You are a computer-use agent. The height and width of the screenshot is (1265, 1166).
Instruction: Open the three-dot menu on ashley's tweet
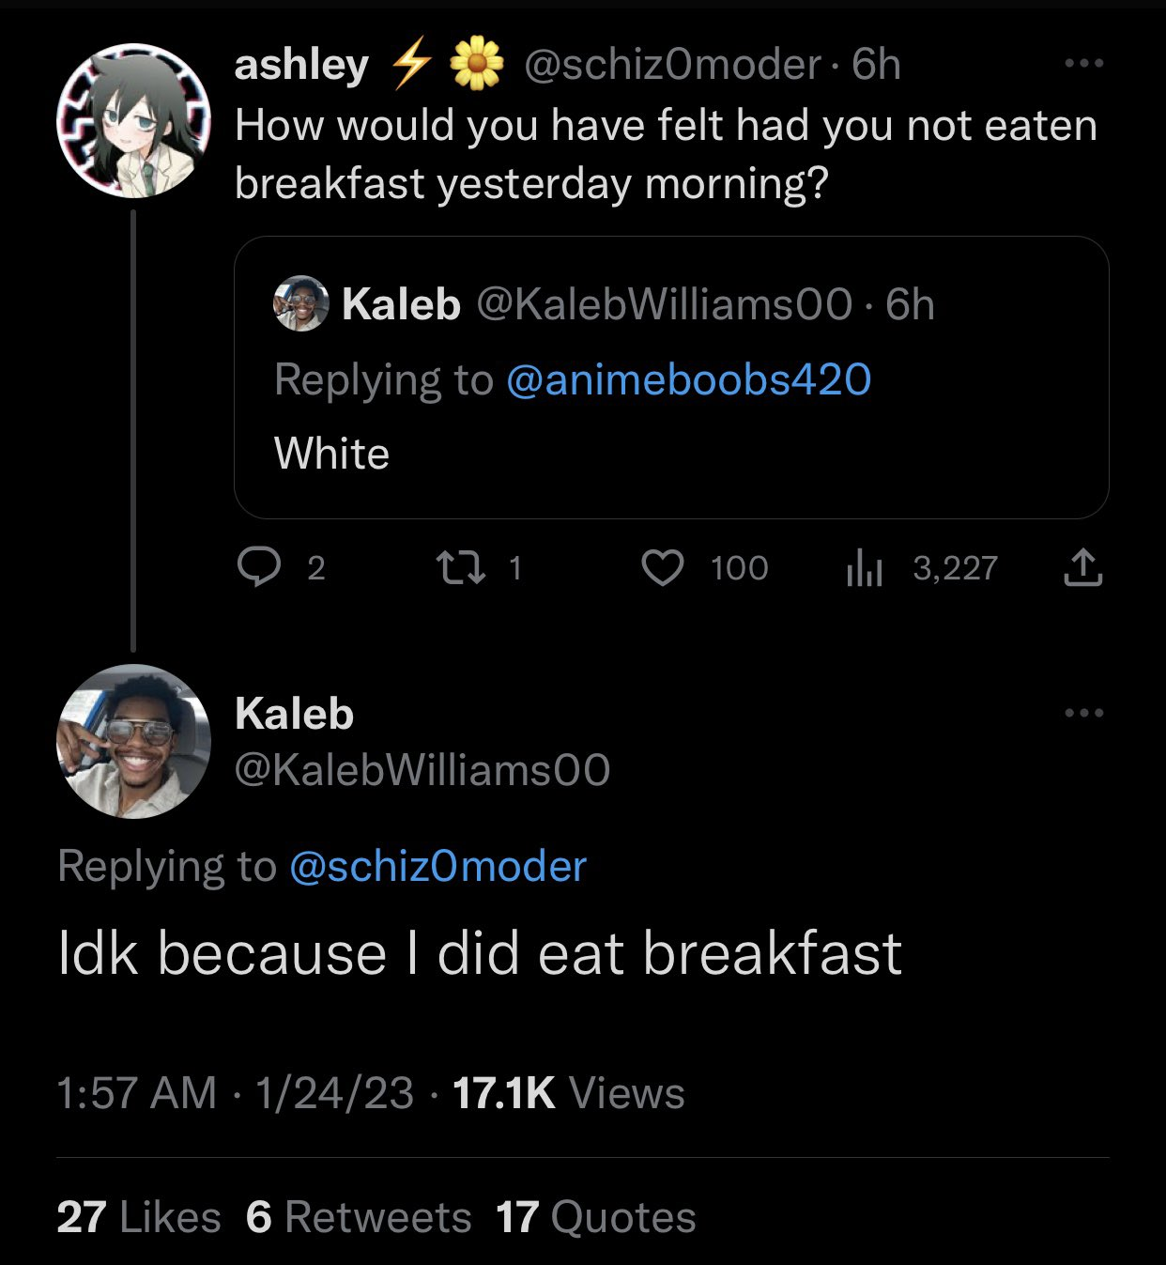pyautogui.click(x=1084, y=64)
